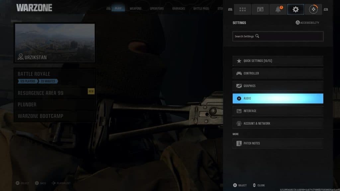Click the right bumper icon by profile

(x=326, y=9)
